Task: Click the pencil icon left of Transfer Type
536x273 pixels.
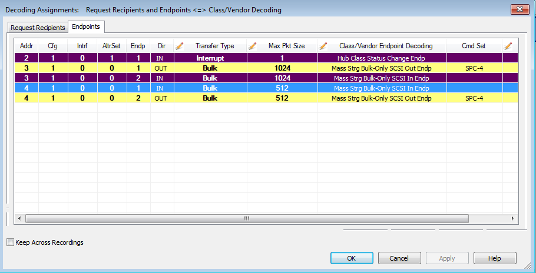Action: pyautogui.click(x=179, y=46)
